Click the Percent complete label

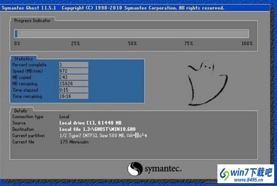click(x=30, y=65)
